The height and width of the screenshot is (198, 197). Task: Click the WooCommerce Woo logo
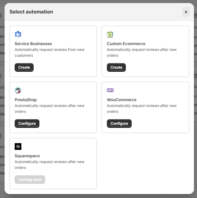pos(110,90)
